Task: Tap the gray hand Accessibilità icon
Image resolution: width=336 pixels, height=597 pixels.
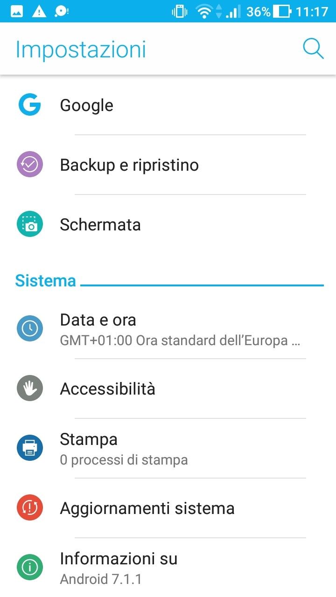Action: point(30,389)
